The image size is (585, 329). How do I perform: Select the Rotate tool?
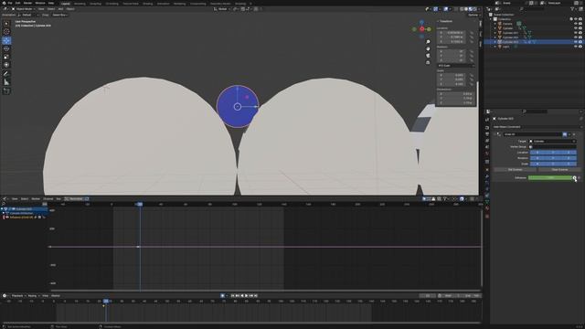click(x=6, y=48)
